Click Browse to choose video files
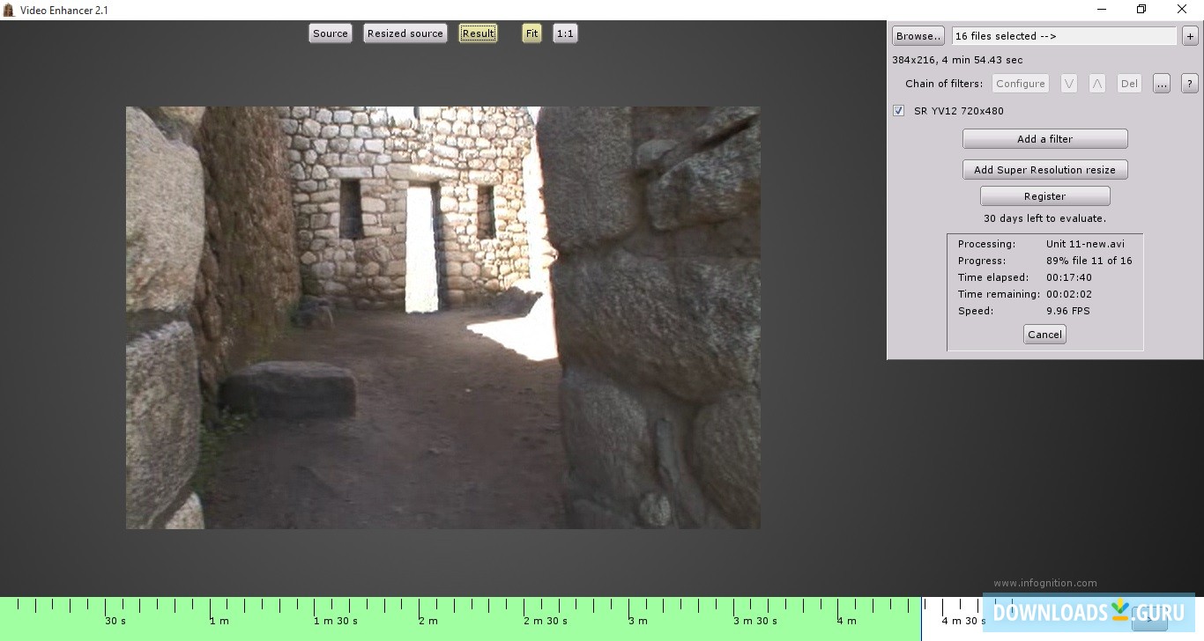Screen dimensions: 1204x641 (918, 36)
